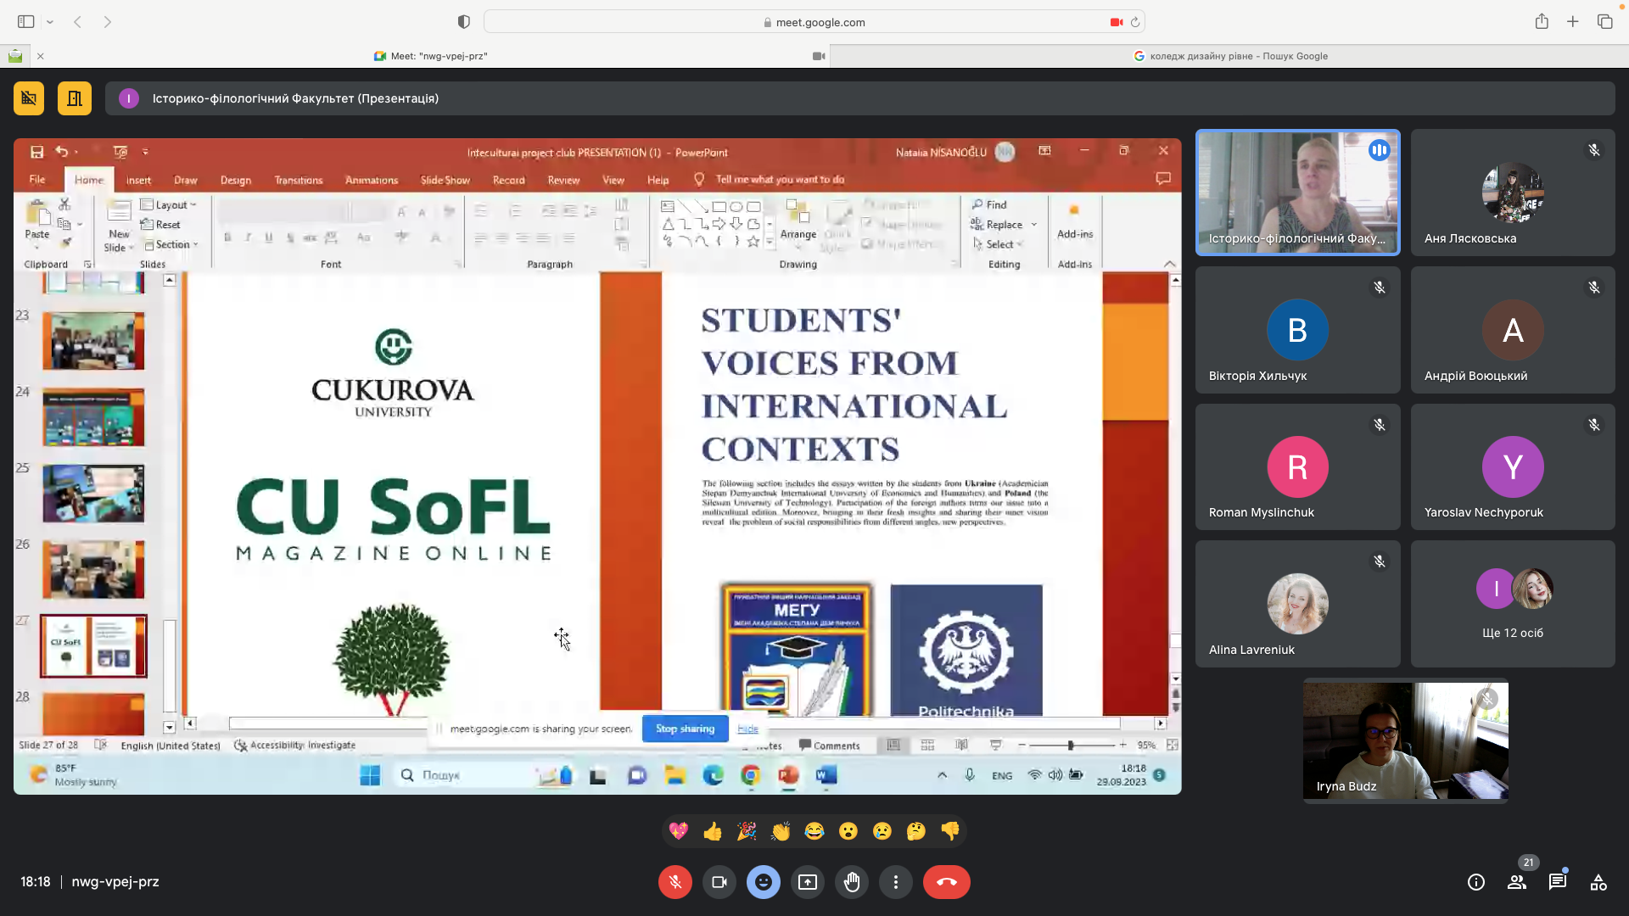Open the activities icon
Viewport: 1629px width, 916px height.
[x=1598, y=882]
